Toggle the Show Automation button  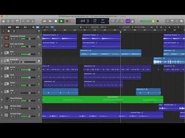pyautogui.click(x=43, y=27)
